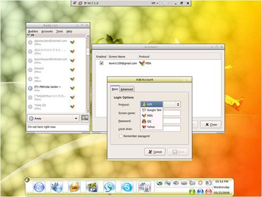The height and width of the screenshot is (197, 262).
Task: Click the "I'm not here right now" status message box
Action: pyautogui.click(x=58, y=127)
